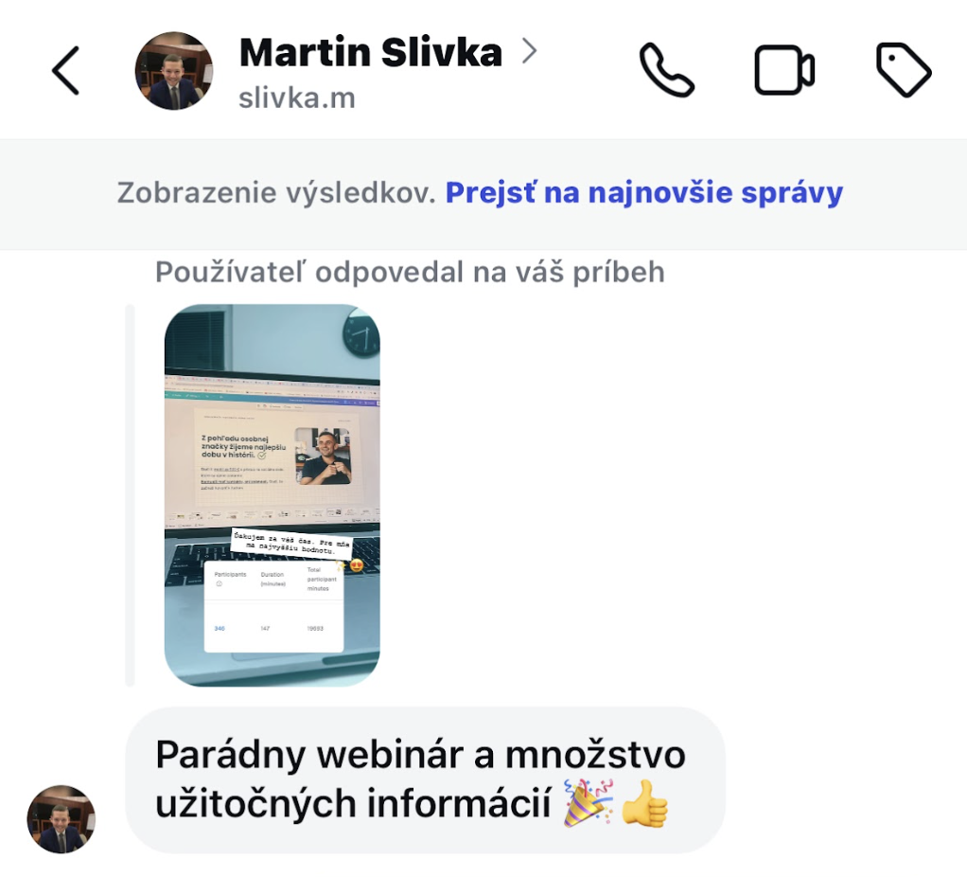Tap the Používateľ odpovedal na váš príbeh label
The width and height of the screenshot is (967, 877).
pyautogui.click(x=410, y=272)
